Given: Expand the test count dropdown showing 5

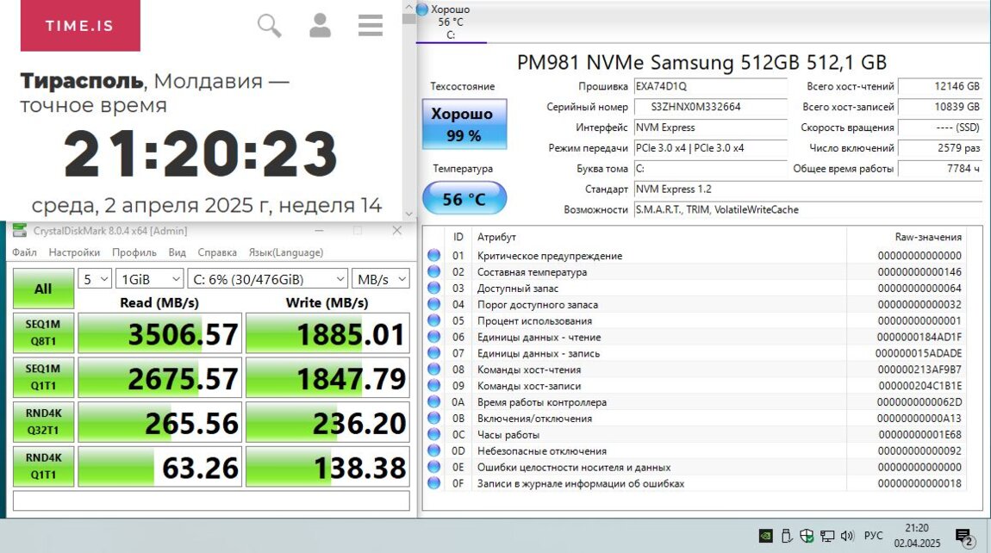Looking at the screenshot, I should click(95, 279).
